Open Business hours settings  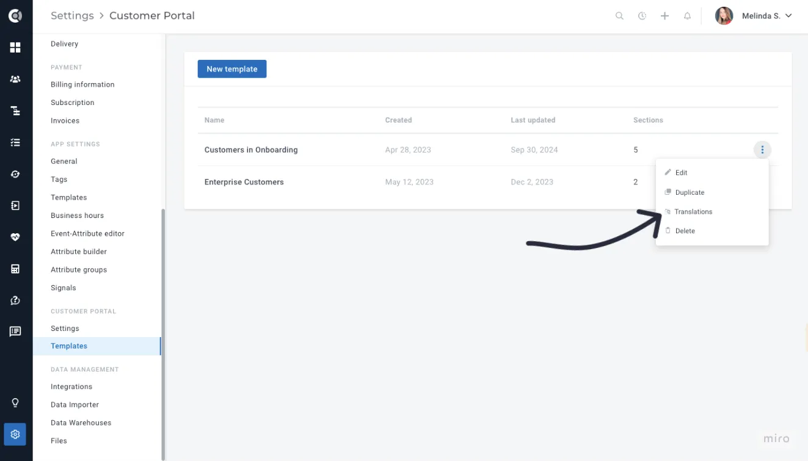pos(78,216)
